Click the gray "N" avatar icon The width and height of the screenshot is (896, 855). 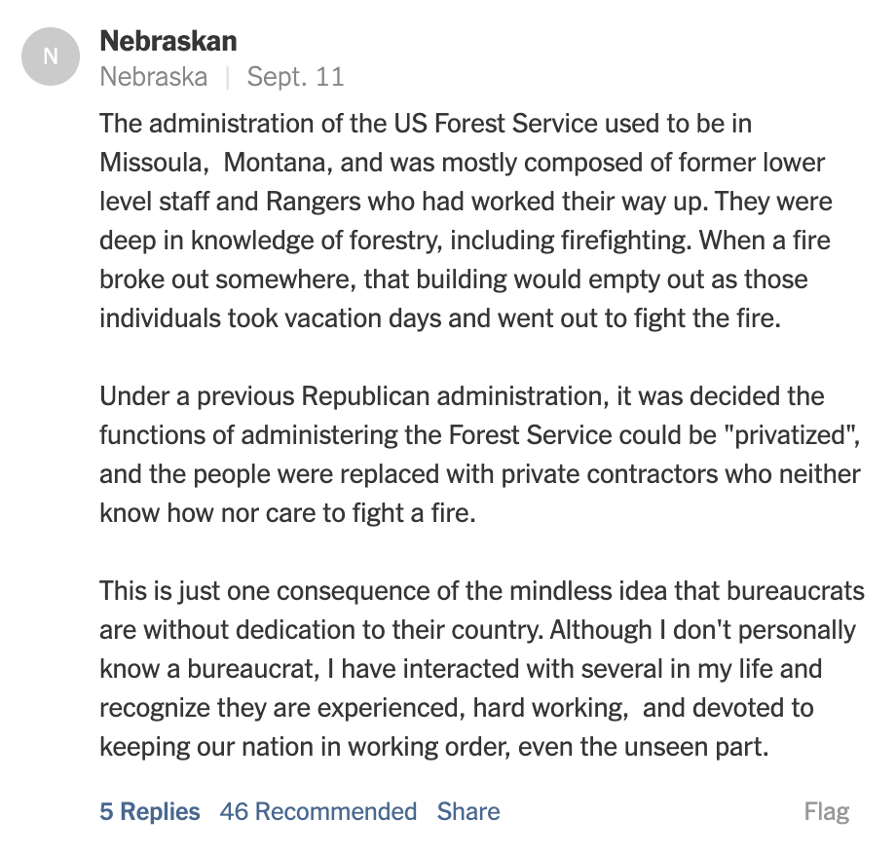[51, 56]
